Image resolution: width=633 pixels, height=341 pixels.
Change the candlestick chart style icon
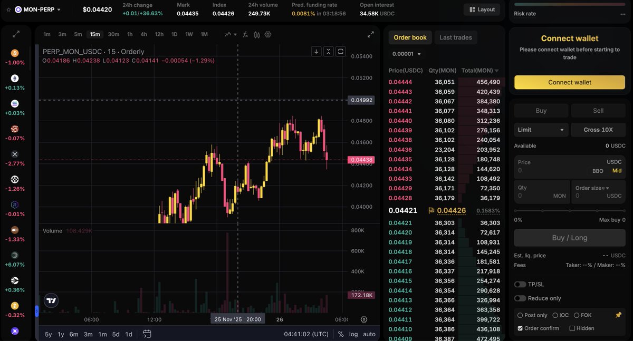(x=257, y=34)
